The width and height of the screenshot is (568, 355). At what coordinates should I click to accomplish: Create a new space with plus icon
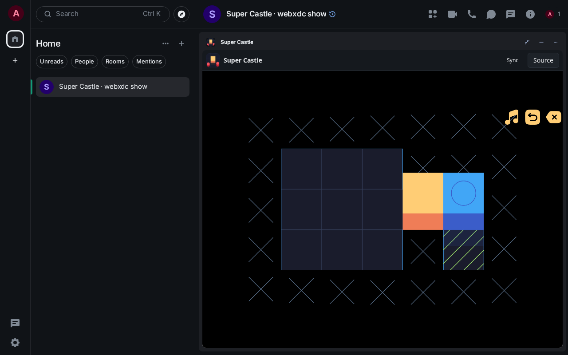click(15, 60)
